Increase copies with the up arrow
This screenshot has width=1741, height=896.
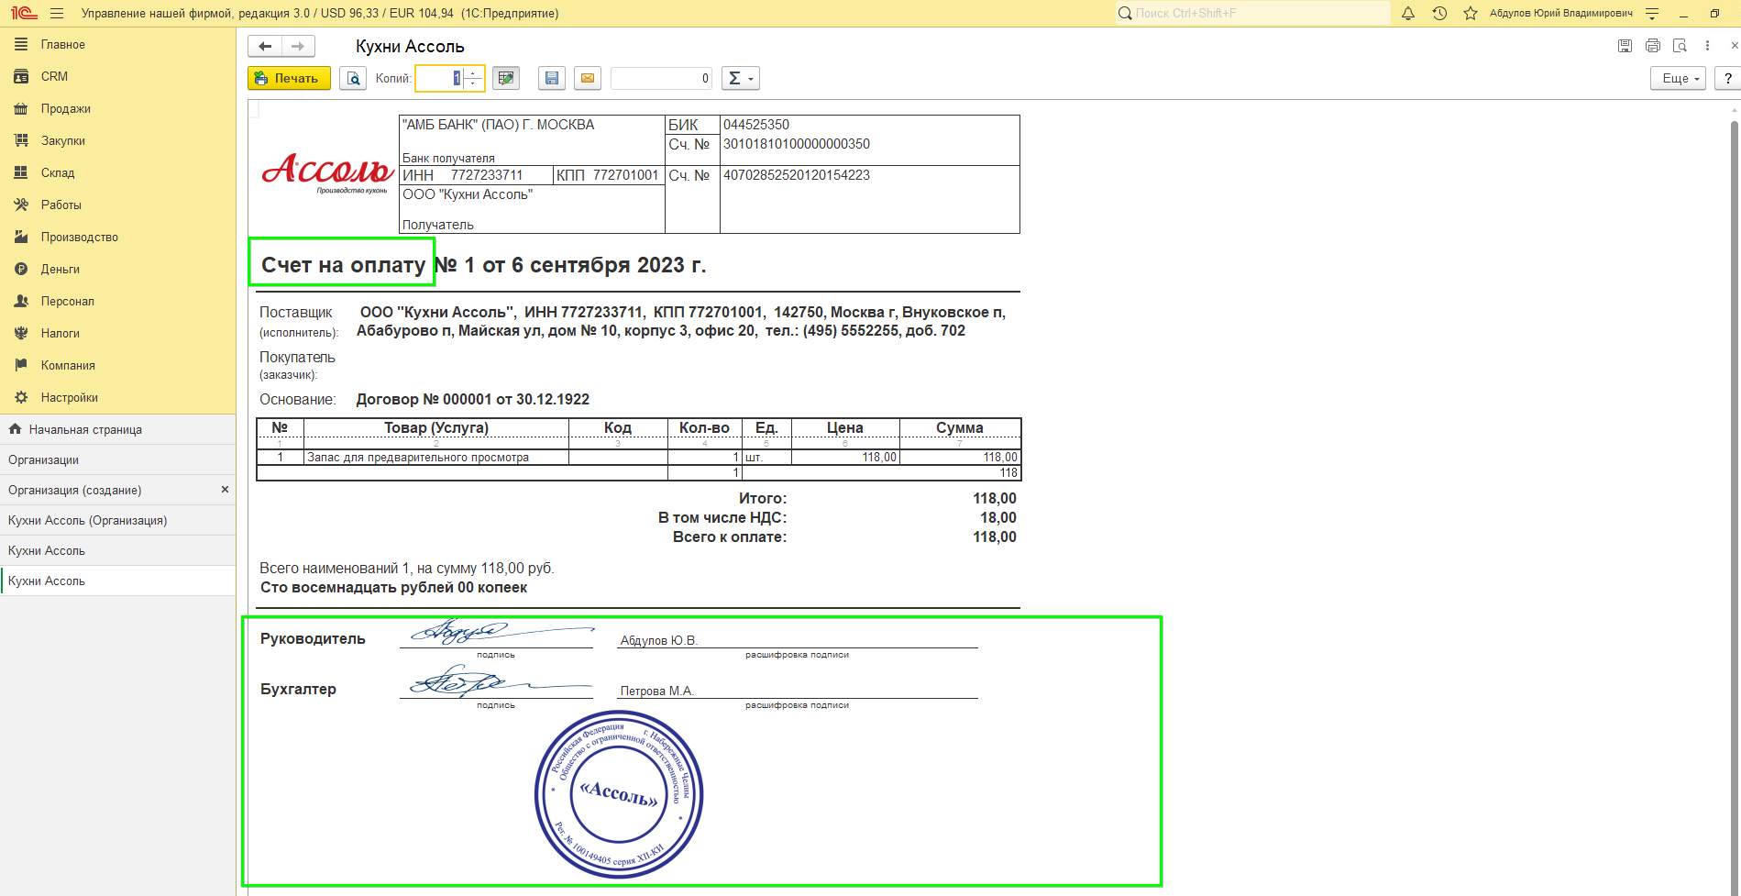pyautogui.click(x=473, y=72)
